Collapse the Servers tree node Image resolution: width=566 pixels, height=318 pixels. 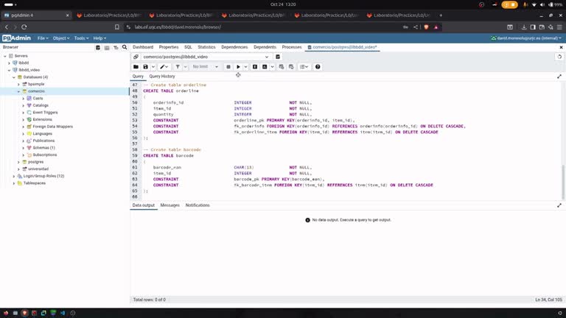click(x=5, y=56)
